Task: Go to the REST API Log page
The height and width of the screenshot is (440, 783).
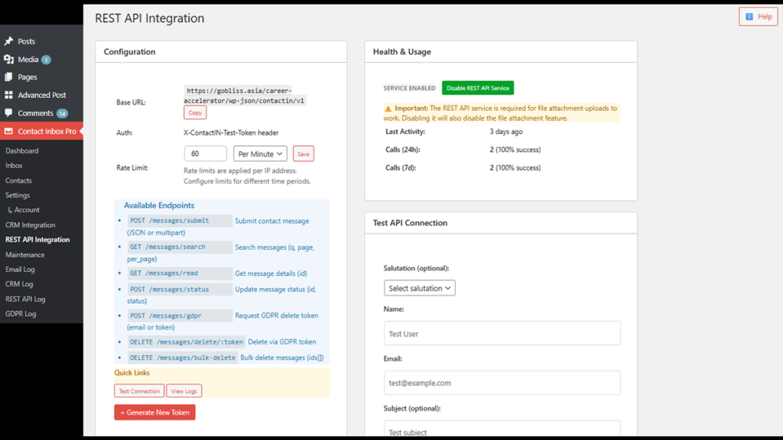Action: click(x=25, y=299)
